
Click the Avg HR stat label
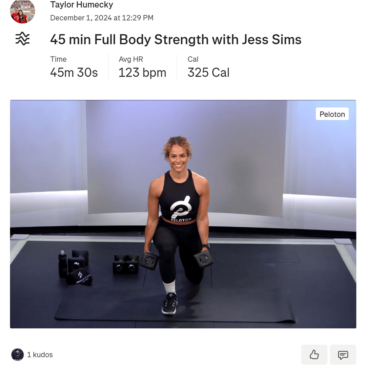pyautogui.click(x=131, y=59)
